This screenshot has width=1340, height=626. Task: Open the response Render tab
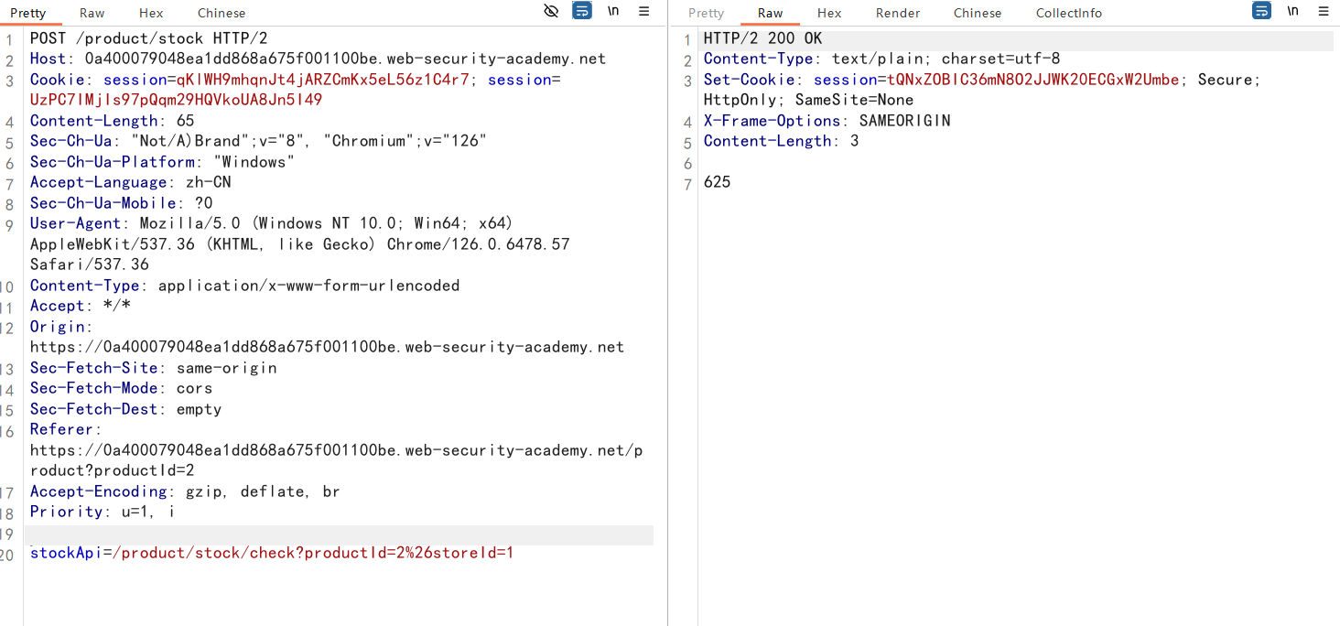point(898,13)
